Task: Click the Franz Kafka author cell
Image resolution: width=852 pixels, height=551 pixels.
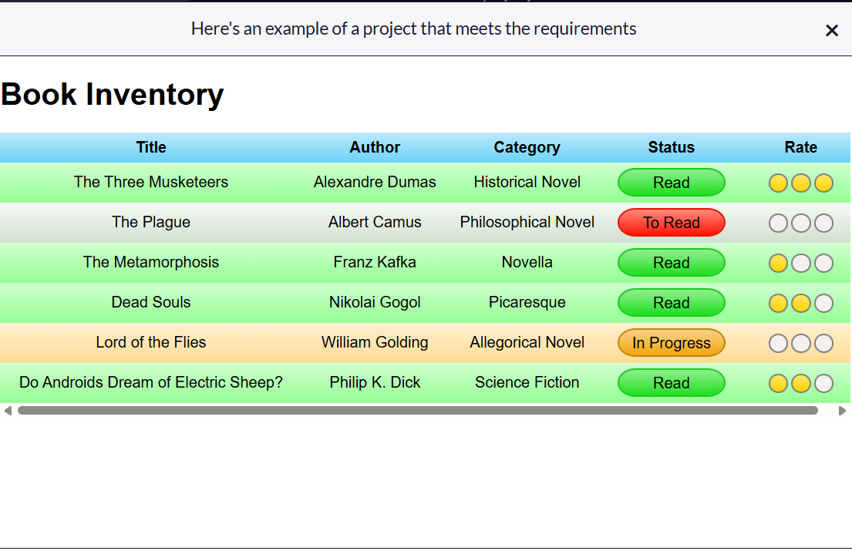Action: click(x=375, y=262)
